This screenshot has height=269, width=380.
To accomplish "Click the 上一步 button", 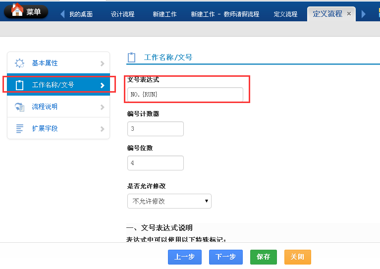I will [x=184, y=257].
